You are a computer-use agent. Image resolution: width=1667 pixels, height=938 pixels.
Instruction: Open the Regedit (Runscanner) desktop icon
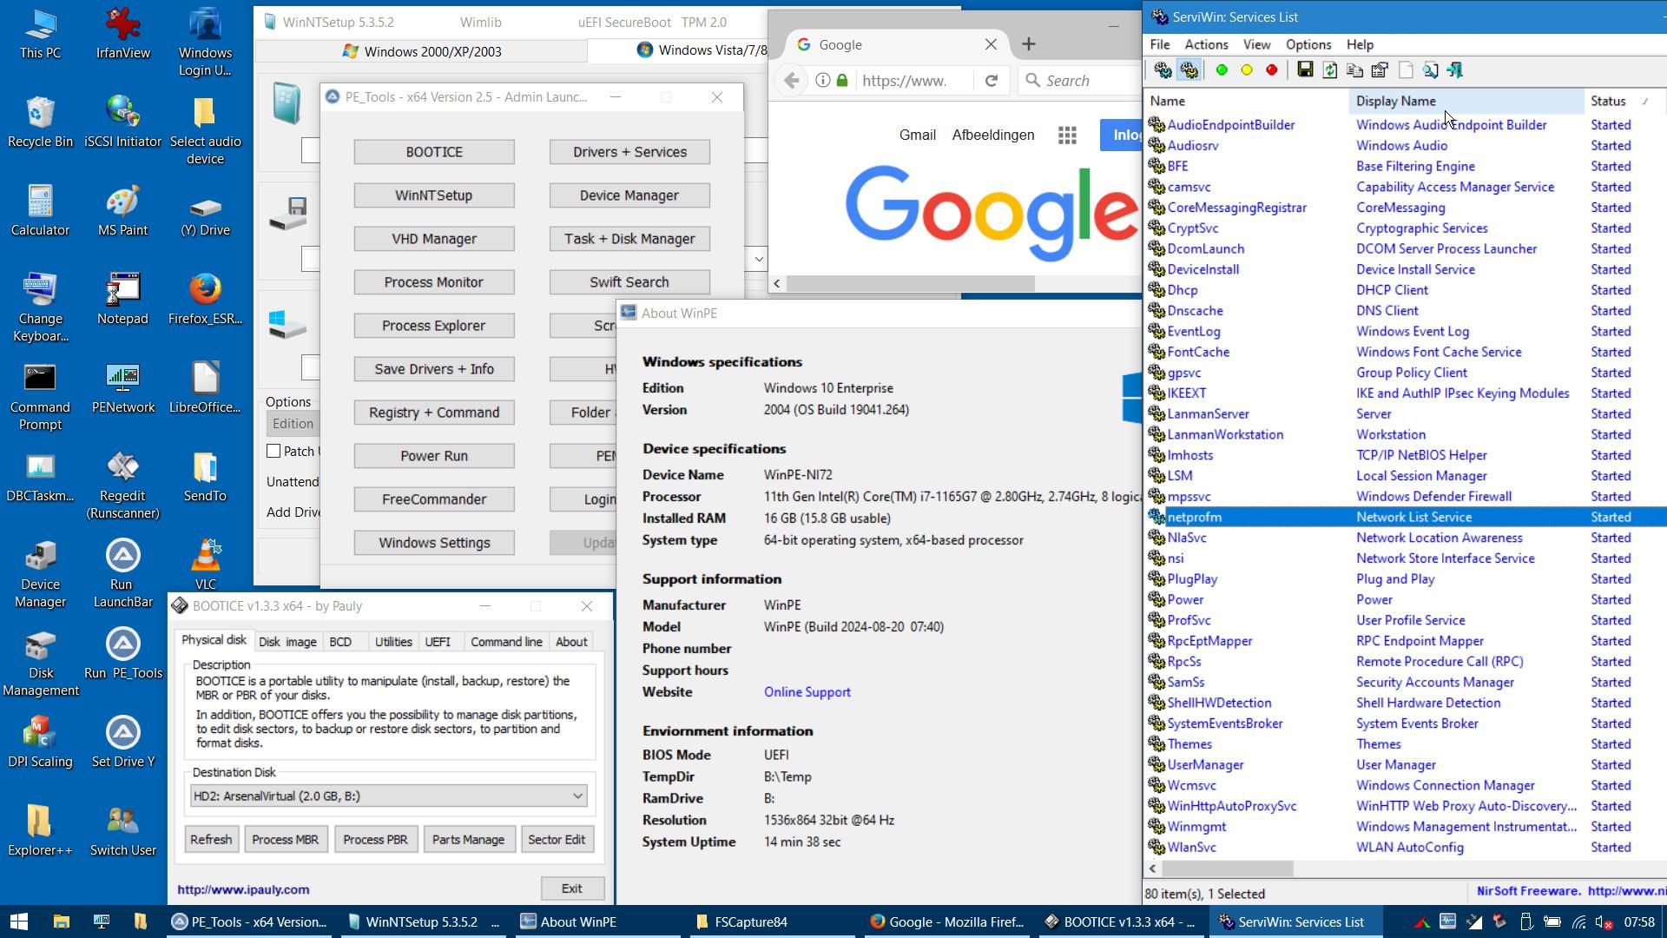[122, 486]
